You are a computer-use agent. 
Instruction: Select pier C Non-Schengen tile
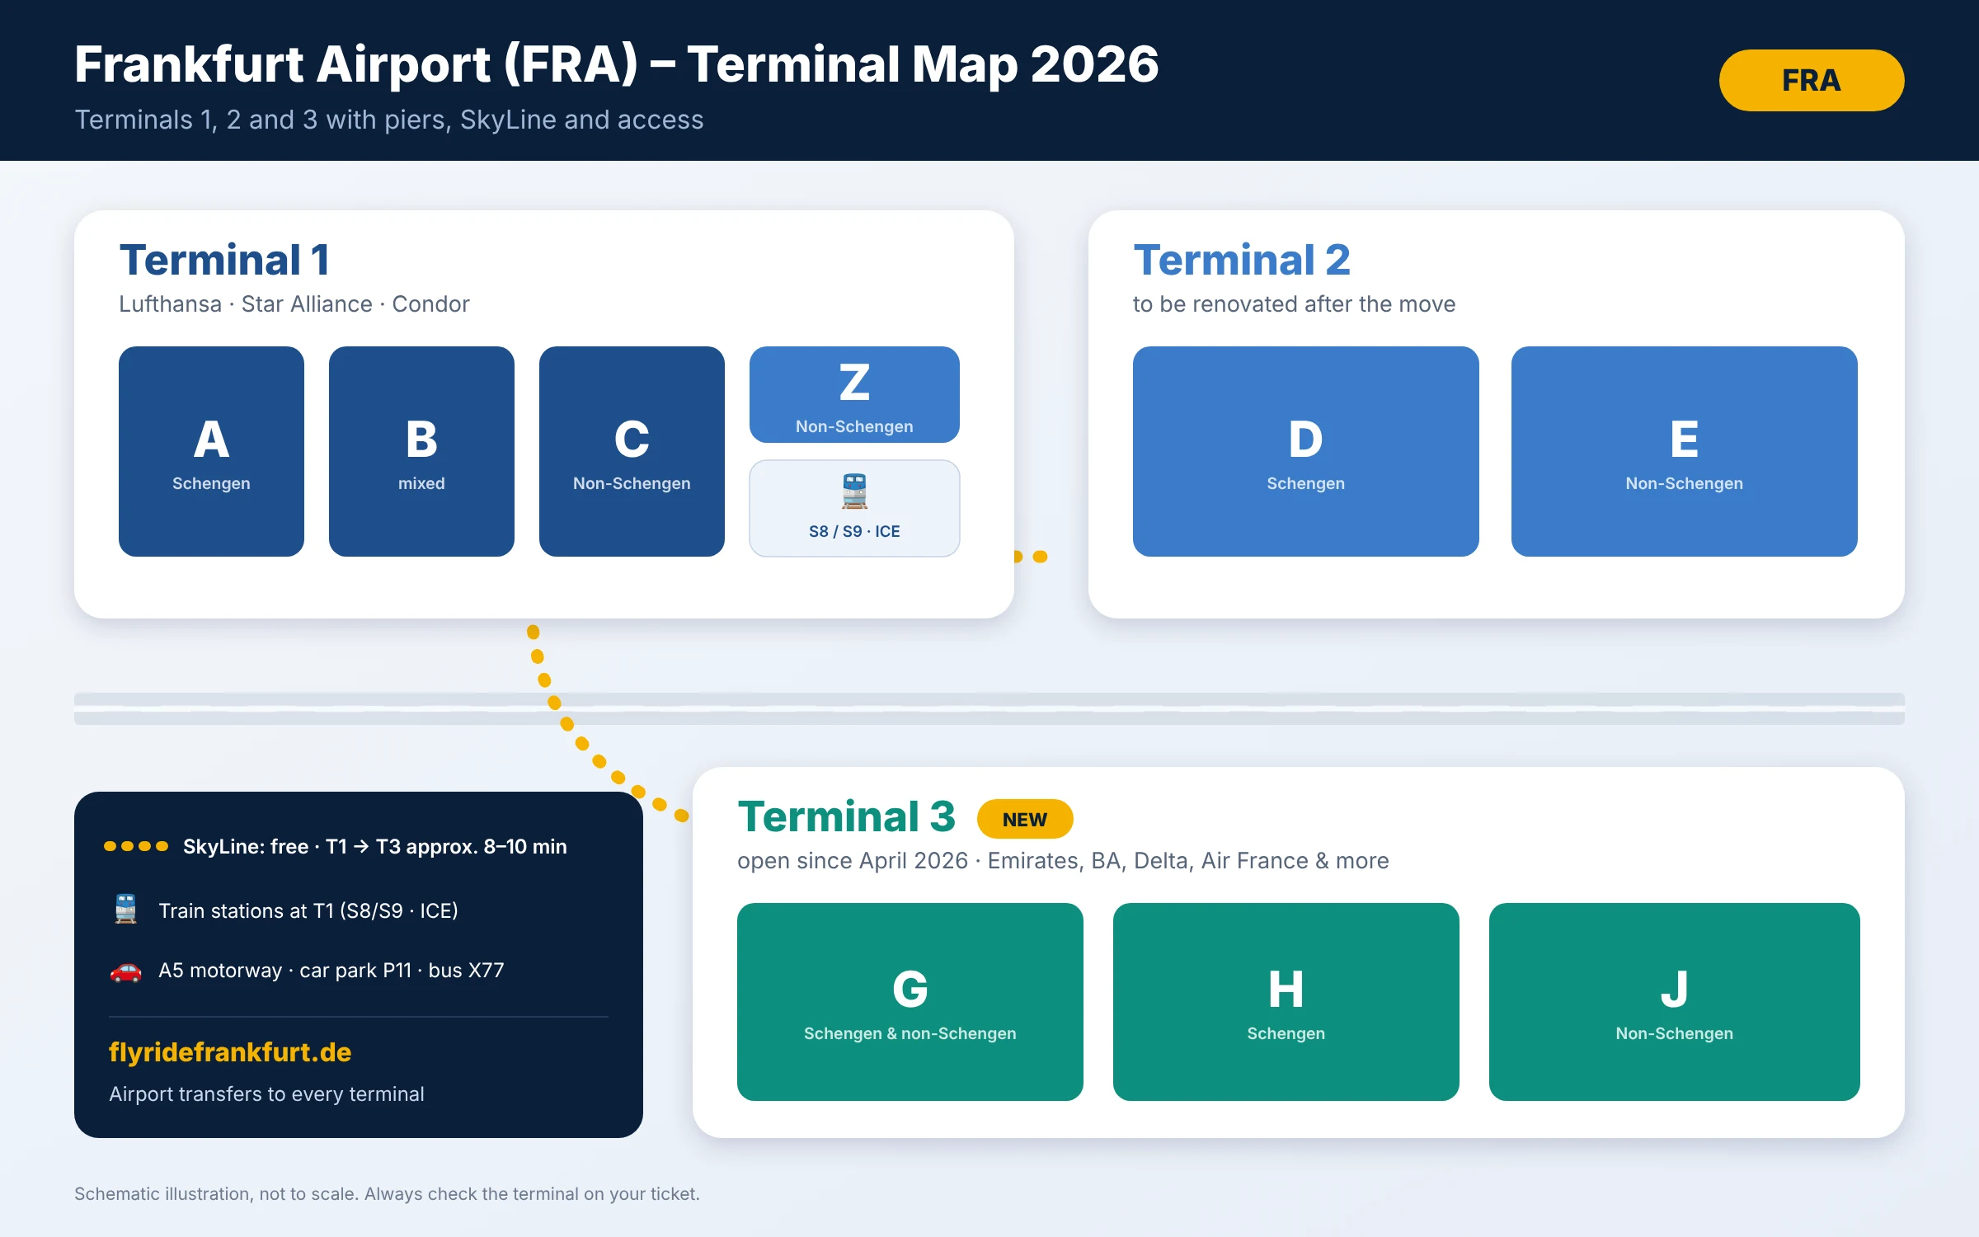click(x=632, y=451)
